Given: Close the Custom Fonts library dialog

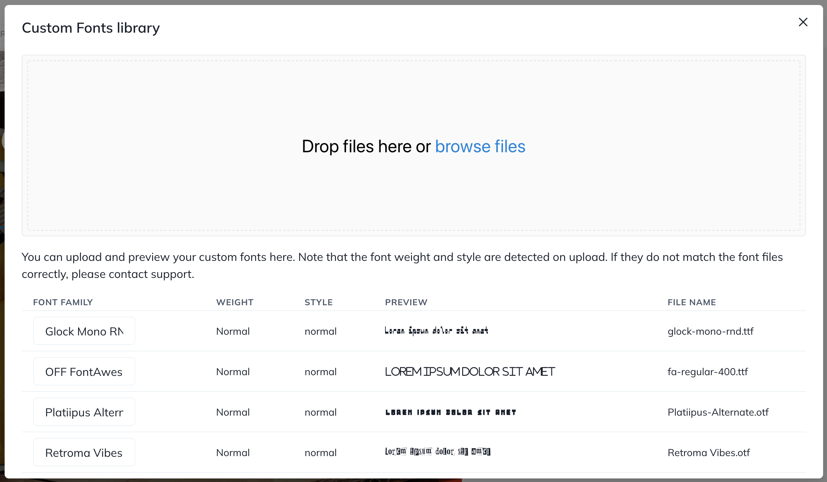Looking at the screenshot, I should pyautogui.click(x=803, y=22).
